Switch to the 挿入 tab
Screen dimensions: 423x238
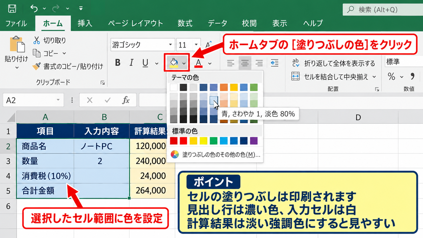pos(85,23)
